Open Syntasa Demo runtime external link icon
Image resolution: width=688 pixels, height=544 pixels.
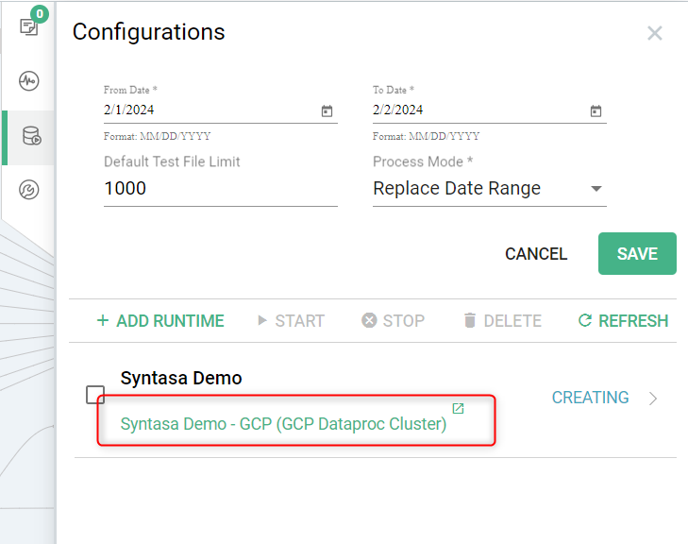(x=458, y=409)
